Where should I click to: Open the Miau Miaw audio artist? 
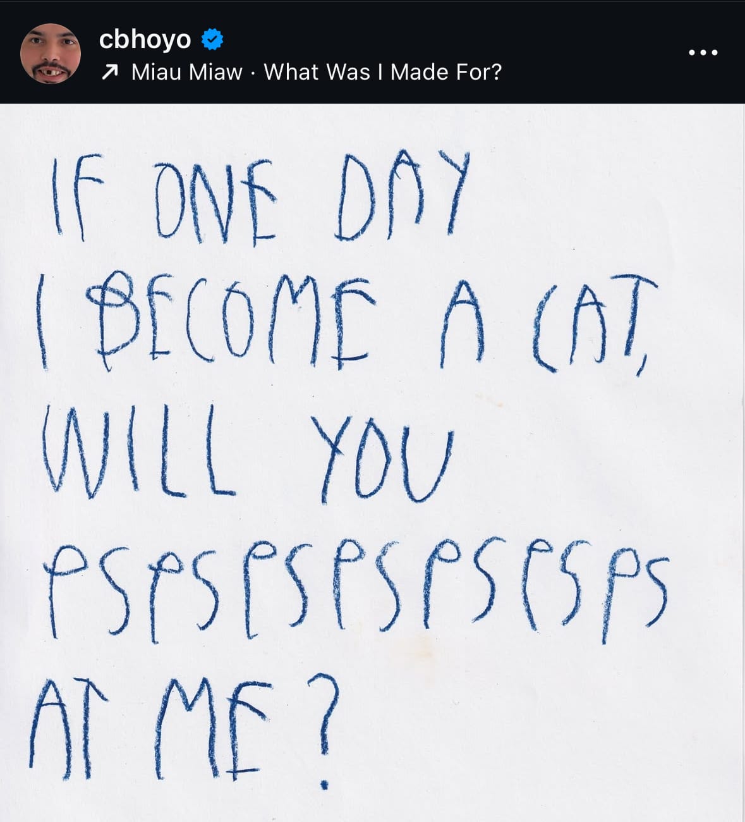(x=187, y=72)
